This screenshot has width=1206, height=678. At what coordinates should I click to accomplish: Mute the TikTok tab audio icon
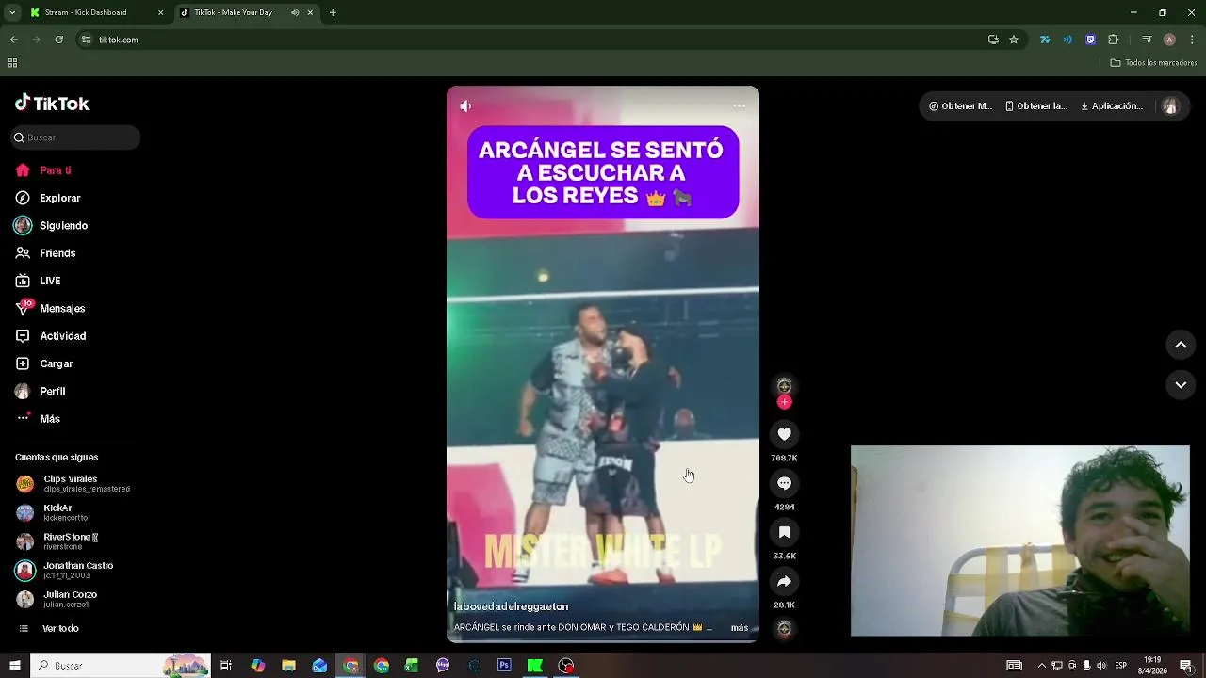click(295, 13)
